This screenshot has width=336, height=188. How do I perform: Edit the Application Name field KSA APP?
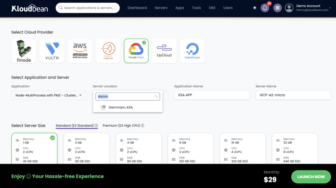tap(212, 95)
